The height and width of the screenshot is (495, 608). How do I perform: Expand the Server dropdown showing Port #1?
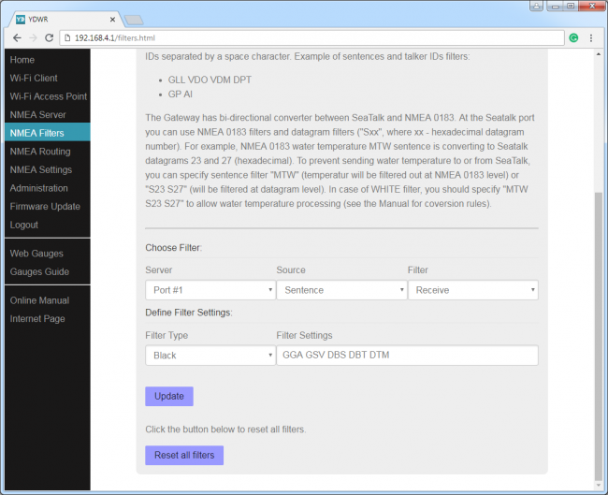[x=210, y=290]
